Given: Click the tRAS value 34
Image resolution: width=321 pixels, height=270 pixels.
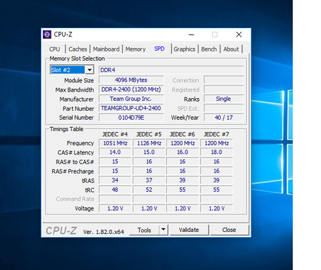Looking at the screenshot, I should click(x=115, y=180).
